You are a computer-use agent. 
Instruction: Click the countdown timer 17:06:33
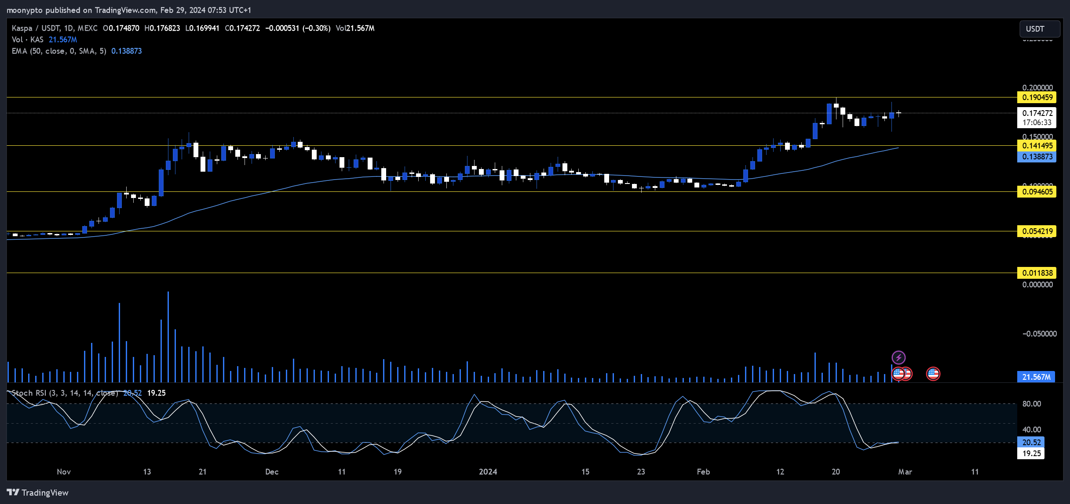[1037, 123]
